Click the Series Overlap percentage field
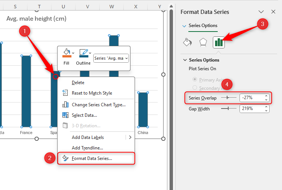 [252, 98]
